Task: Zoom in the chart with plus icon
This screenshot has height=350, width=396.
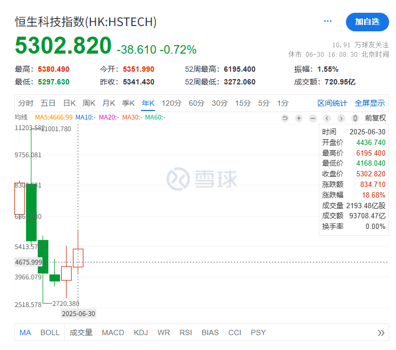Action: point(299,118)
